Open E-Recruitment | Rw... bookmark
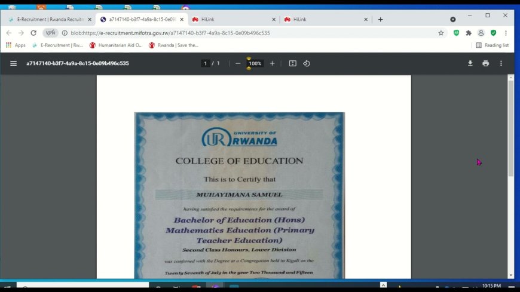 (x=57, y=45)
